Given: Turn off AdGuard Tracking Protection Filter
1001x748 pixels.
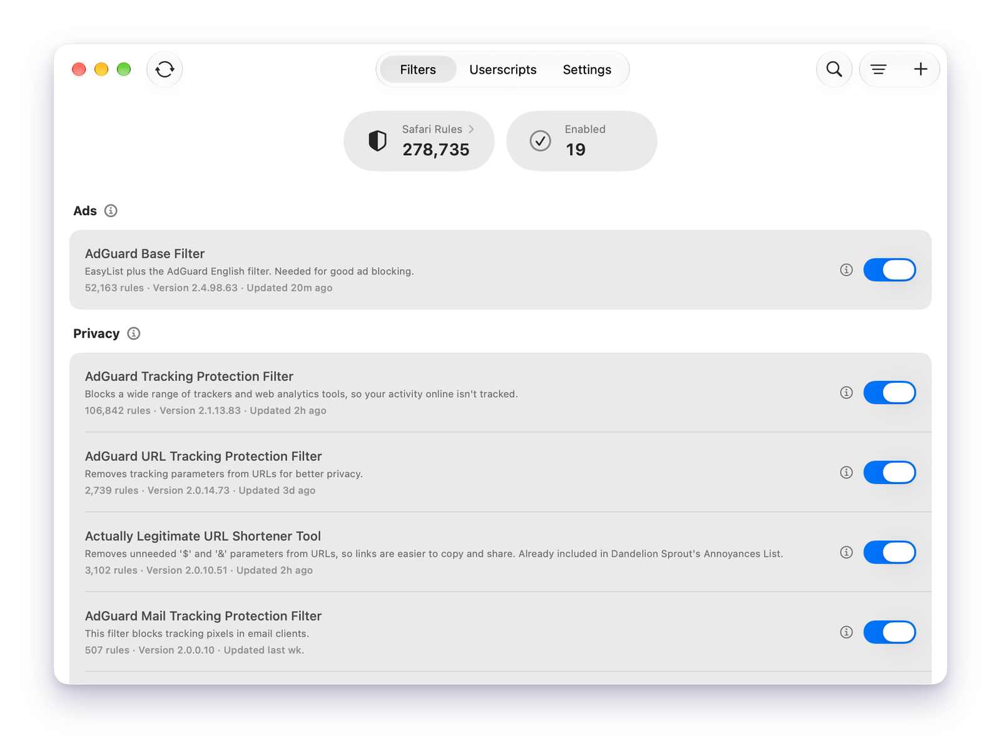Looking at the screenshot, I should (x=890, y=392).
